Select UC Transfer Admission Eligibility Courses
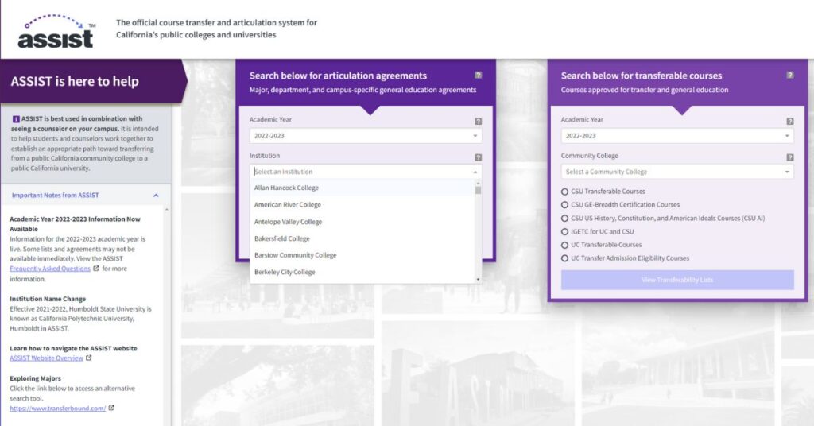The image size is (814, 426). point(564,258)
